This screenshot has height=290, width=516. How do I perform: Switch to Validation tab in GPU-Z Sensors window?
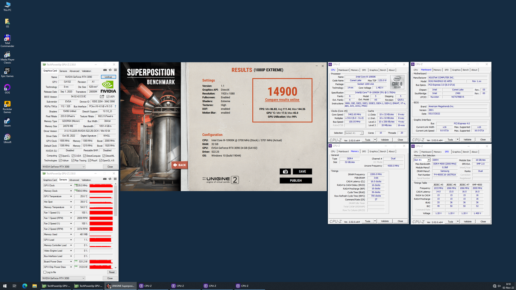coord(86,180)
